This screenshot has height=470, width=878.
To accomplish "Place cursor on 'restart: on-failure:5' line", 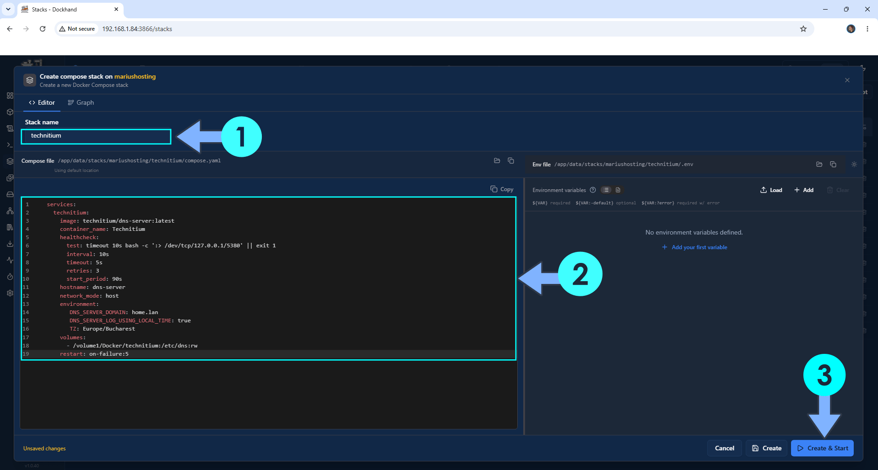I will (94, 354).
